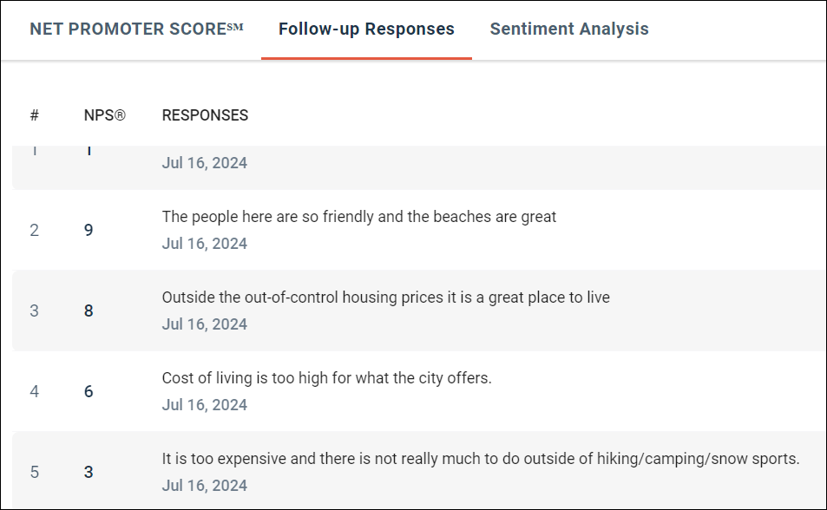The height and width of the screenshot is (510, 827).
Task: Select the cost of living response
Action: [326, 378]
